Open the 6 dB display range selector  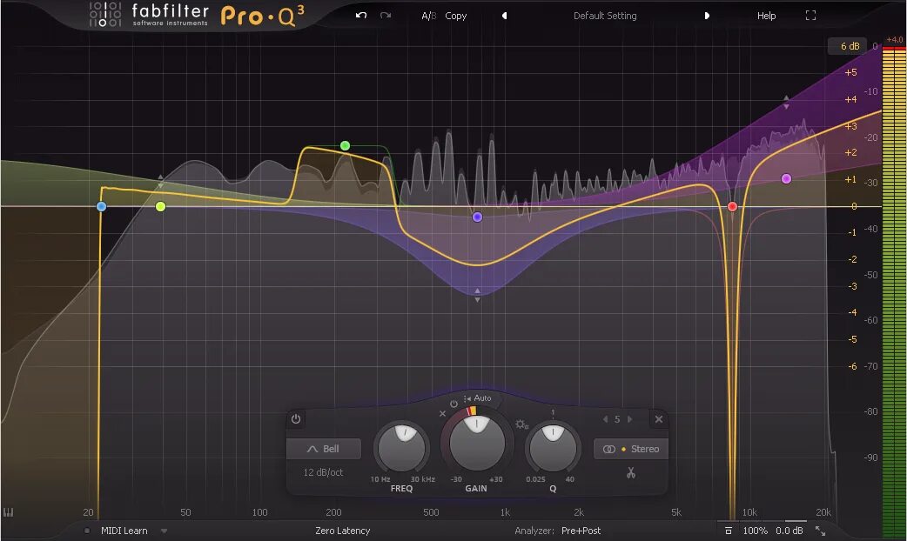click(850, 46)
